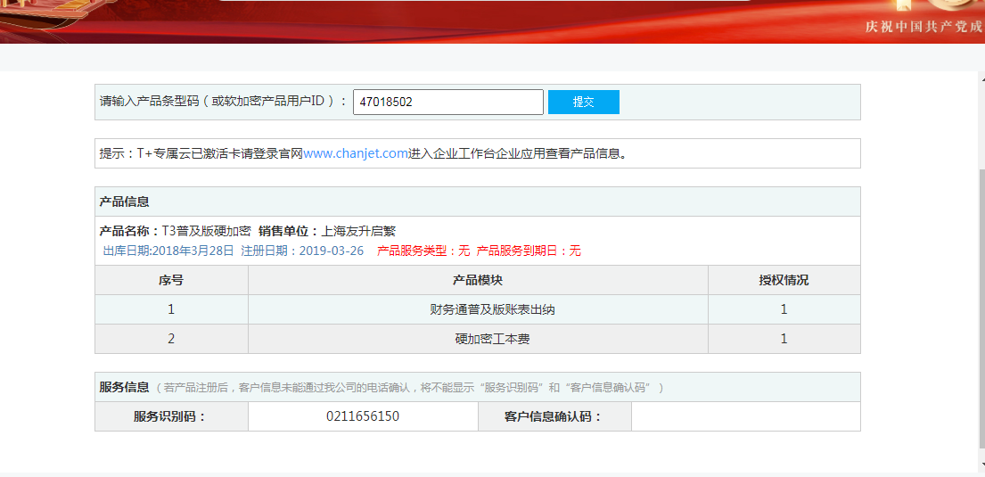985x477 pixels.
Task: Click the 提交 submit button
Action: pyautogui.click(x=584, y=102)
